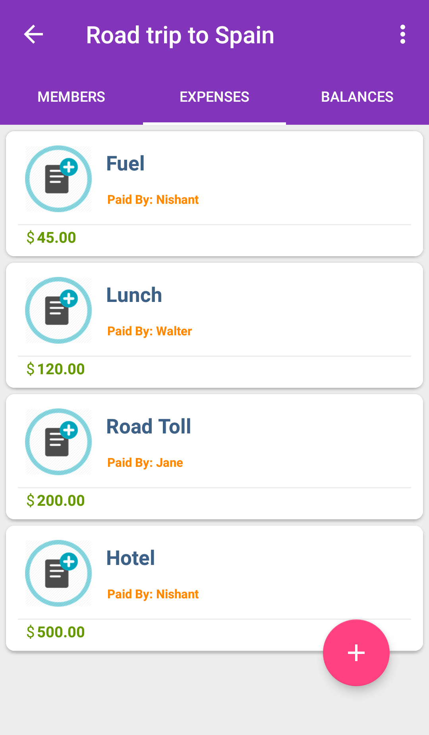Tap the Road Toll receipt icon

pyautogui.click(x=58, y=442)
